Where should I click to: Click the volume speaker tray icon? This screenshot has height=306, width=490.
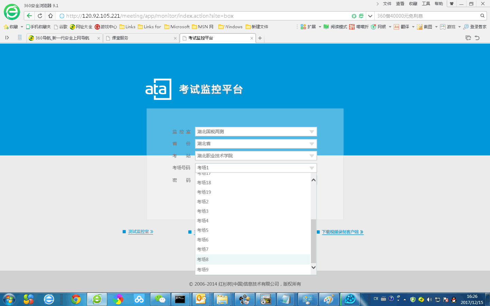click(x=429, y=300)
